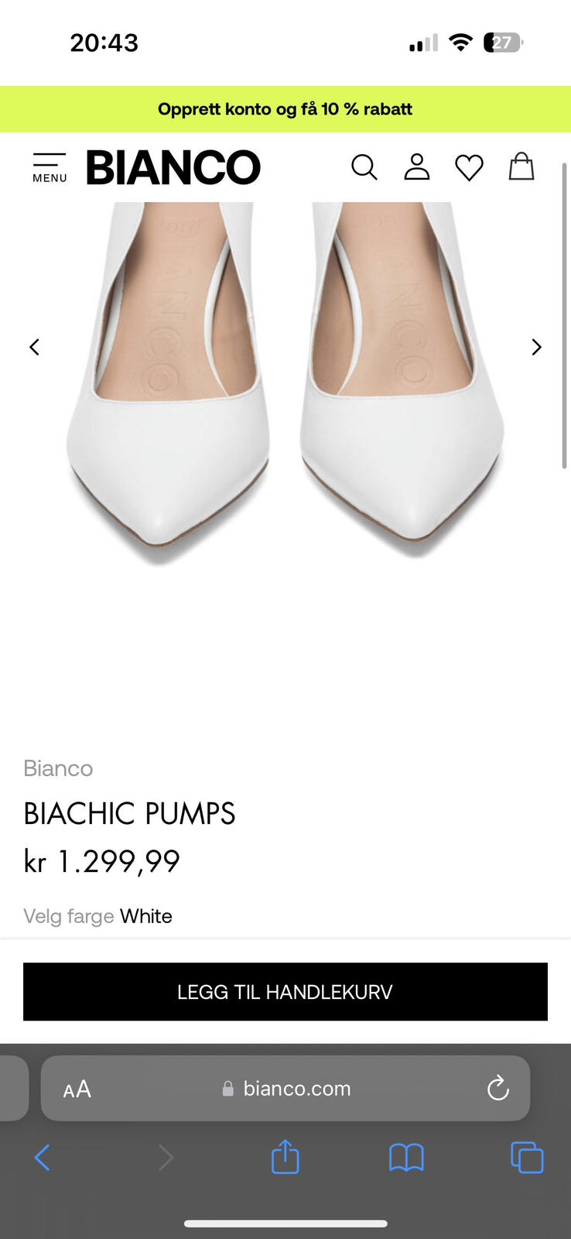
Task: Open the shopping bag icon
Action: (x=521, y=166)
